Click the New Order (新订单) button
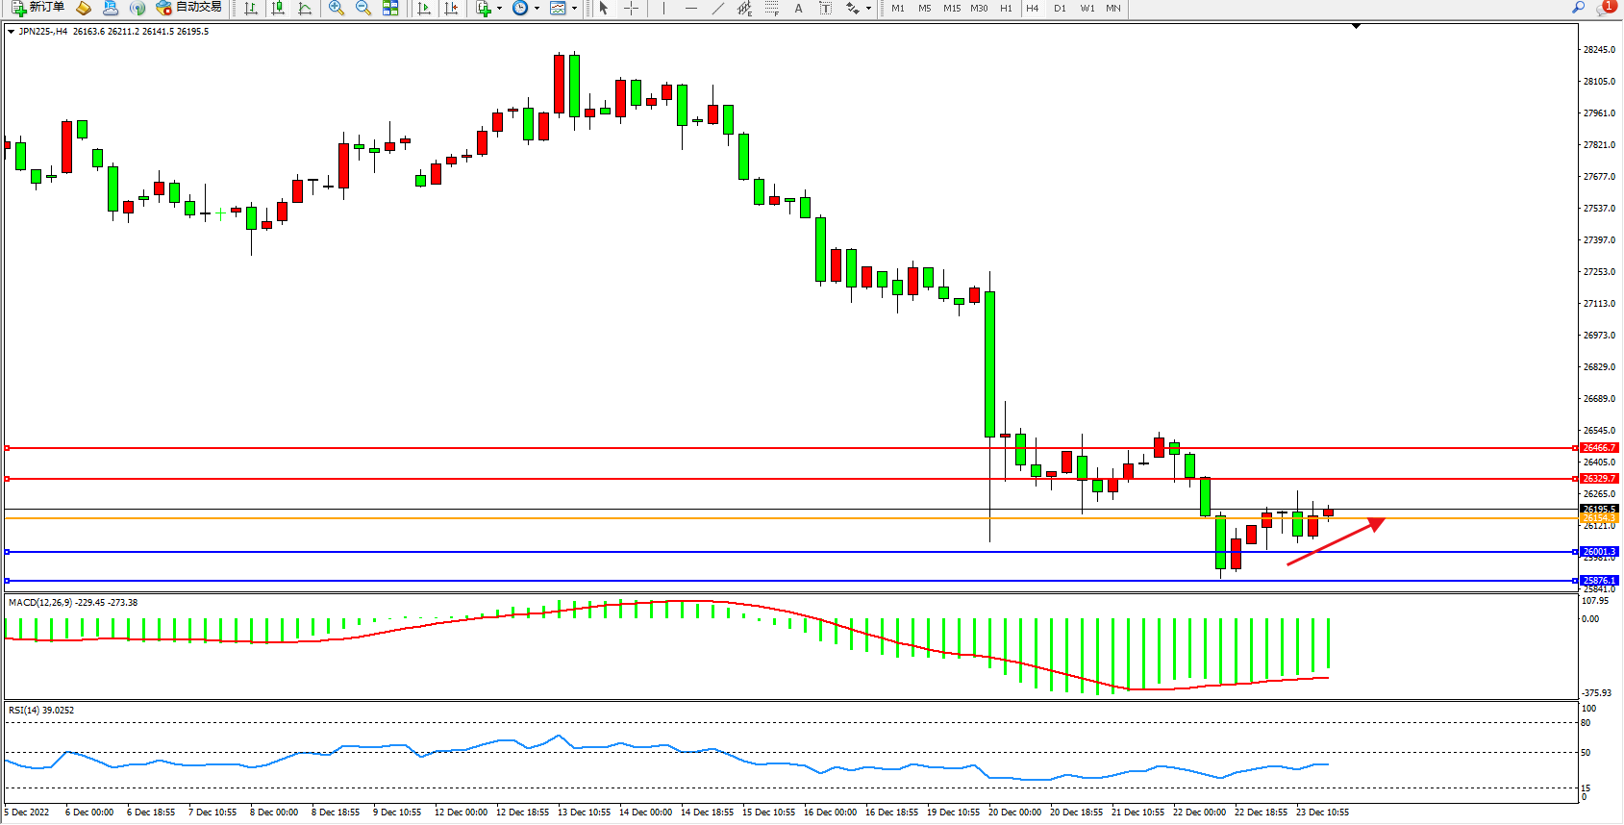Image resolution: width=1624 pixels, height=825 pixels. tap(38, 8)
